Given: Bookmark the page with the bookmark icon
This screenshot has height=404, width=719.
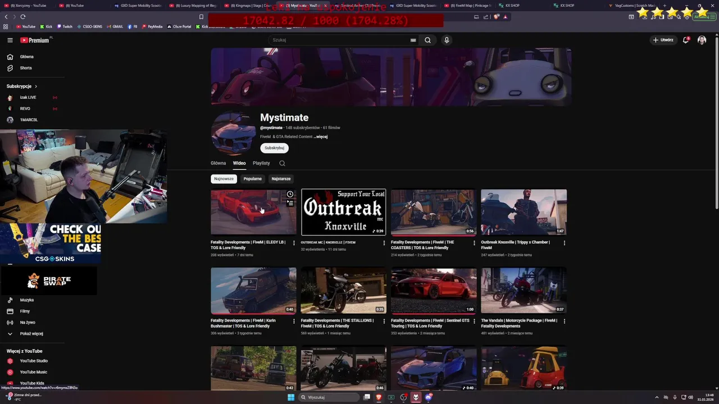Looking at the screenshot, I should [x=201, y=17].
